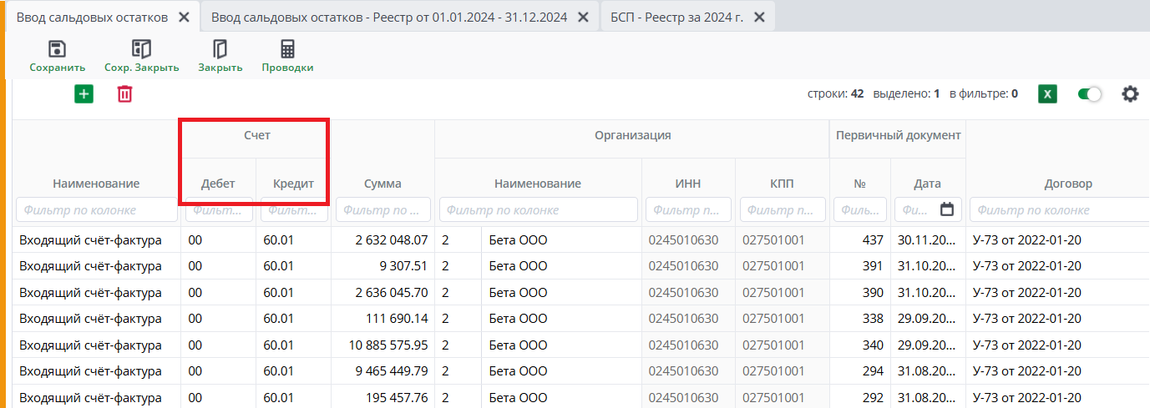Viewport: 1150px width, 408px height.
Task: Sort by the Сумма column header
Action: tap(382, 184)
